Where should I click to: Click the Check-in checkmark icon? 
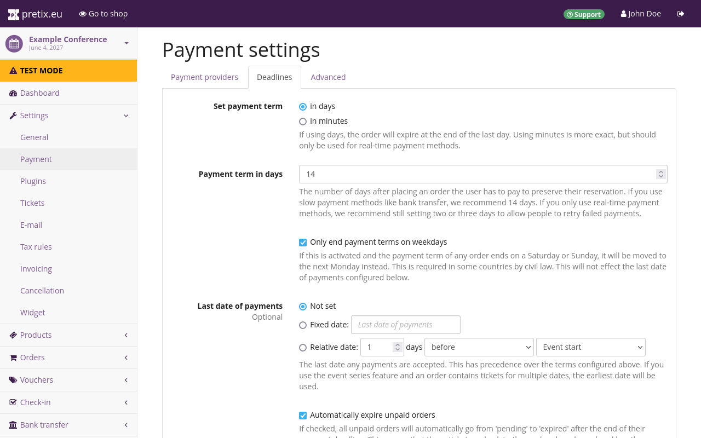tap(13, 402)
